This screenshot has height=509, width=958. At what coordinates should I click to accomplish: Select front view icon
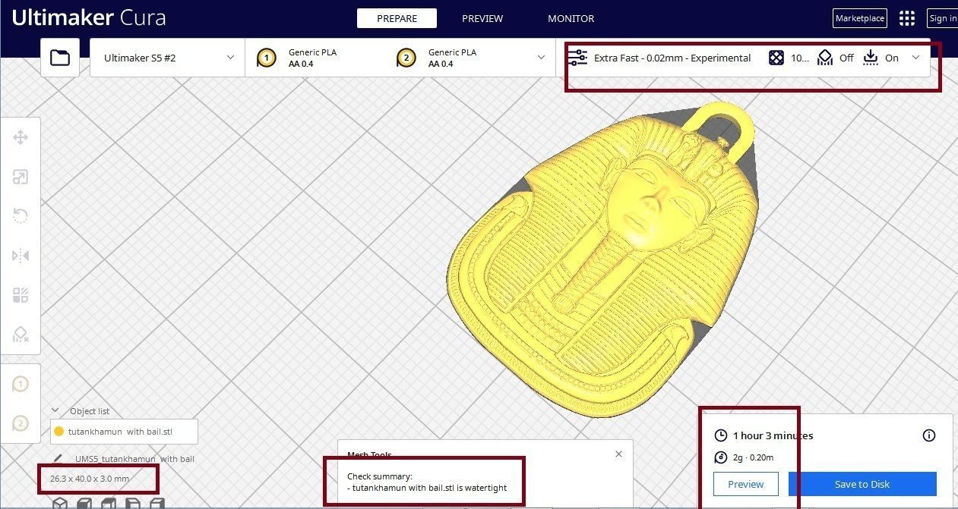point(84,503)
